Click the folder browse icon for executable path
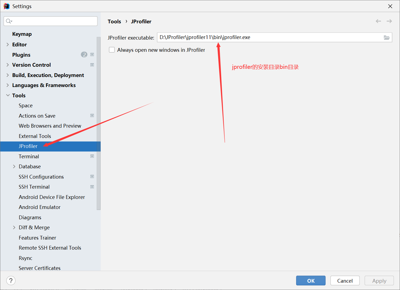The image size is (400, 290). pos(387,37)
